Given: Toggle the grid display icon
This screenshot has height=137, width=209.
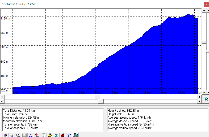Looking at the screenshot, I should 24,135.
